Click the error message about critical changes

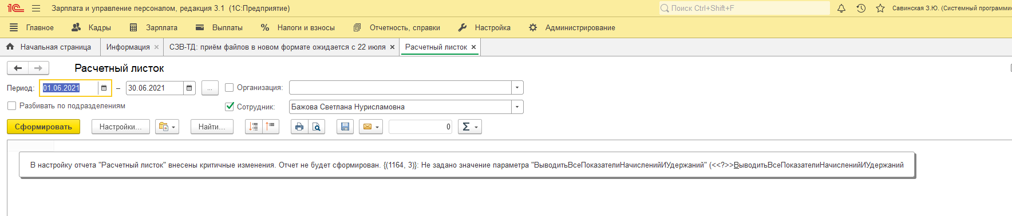(467, 165)
